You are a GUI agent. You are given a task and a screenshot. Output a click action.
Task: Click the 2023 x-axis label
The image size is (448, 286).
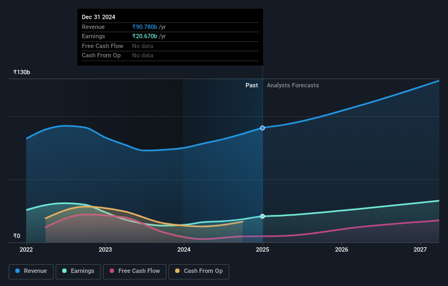pos(105,250)
